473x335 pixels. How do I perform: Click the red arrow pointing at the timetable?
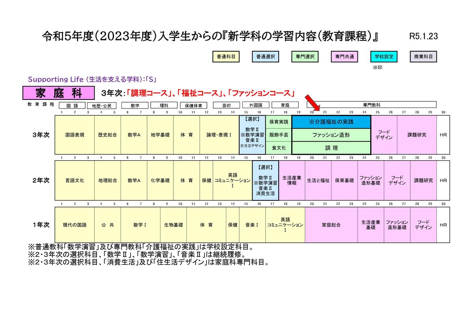[313, 101]
